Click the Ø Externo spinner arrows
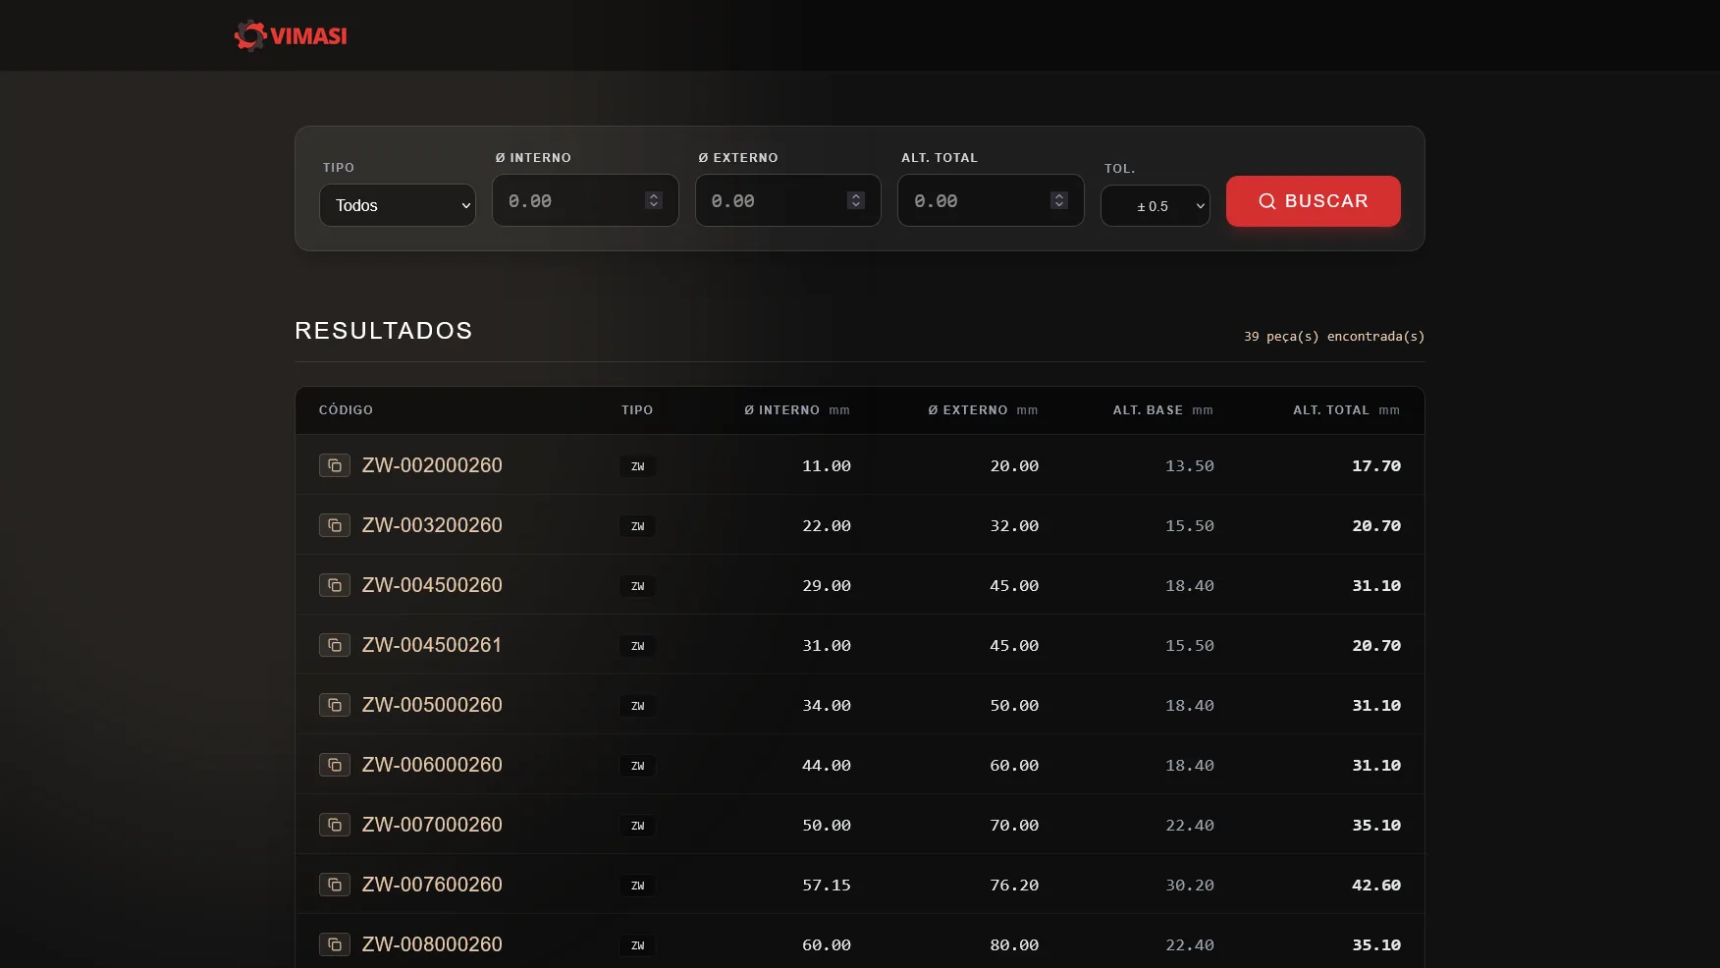Screen dimensions: 1720x968 856,200
